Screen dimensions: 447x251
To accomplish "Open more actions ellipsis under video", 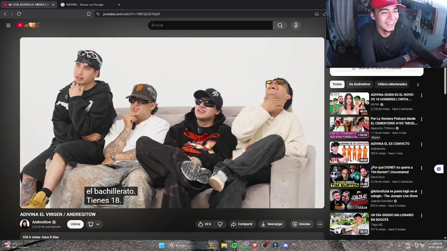I will coord(320,224).
